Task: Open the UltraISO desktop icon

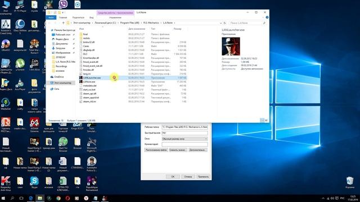Action: (6, 45)
